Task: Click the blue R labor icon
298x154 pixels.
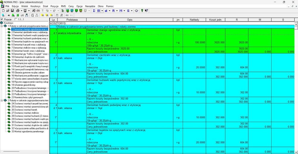Action: click(x=114, y=11)
